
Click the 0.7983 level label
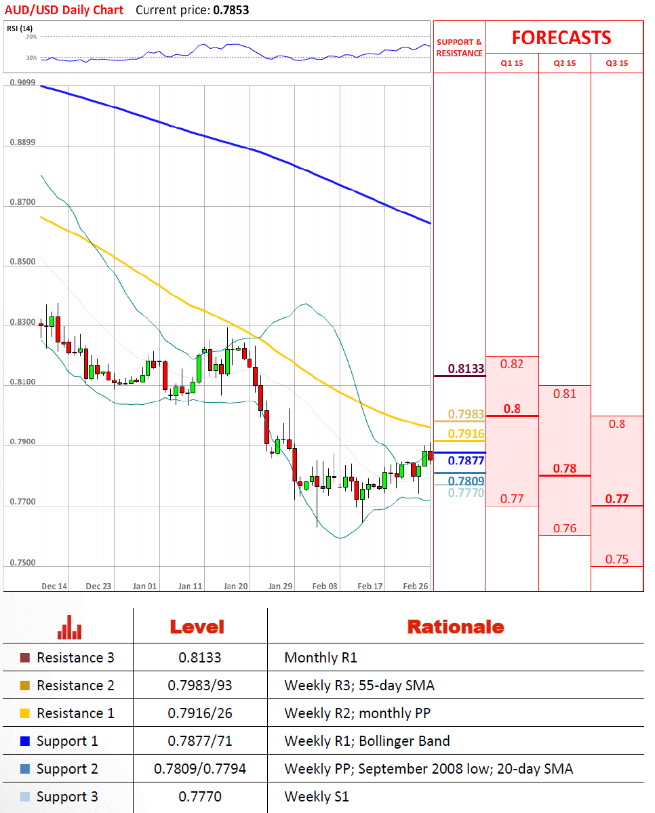[x=466, y=414]
